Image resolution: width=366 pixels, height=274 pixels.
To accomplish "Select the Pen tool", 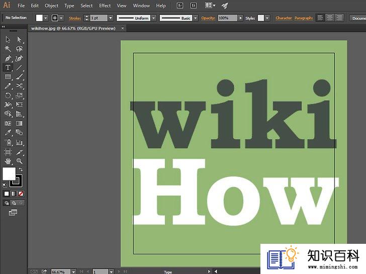I will 8,58.
